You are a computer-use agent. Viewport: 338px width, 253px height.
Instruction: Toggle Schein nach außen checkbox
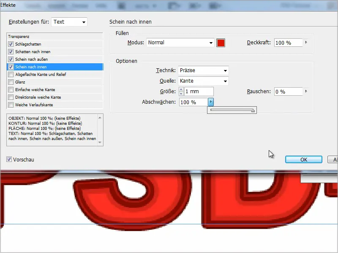pos(11,59)
